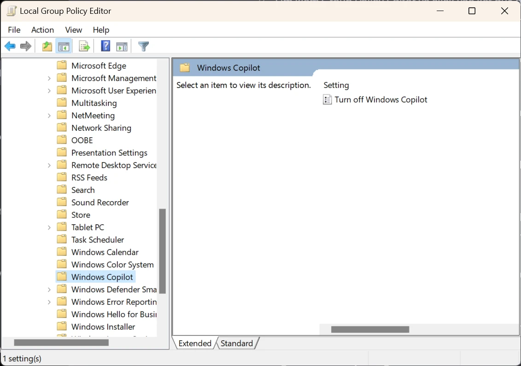Expand the Remote Desktop Services node
Image resolution: width=521 pixels, height=366 pixels.
(49, 165)
